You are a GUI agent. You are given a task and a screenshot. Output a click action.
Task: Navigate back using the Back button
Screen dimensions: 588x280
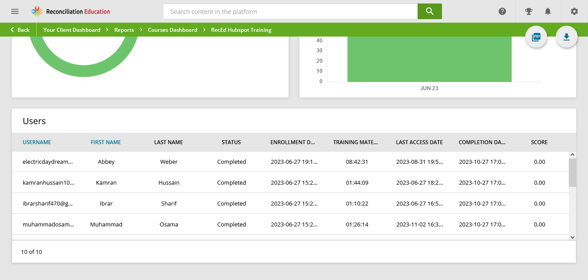tap(19, 30)
